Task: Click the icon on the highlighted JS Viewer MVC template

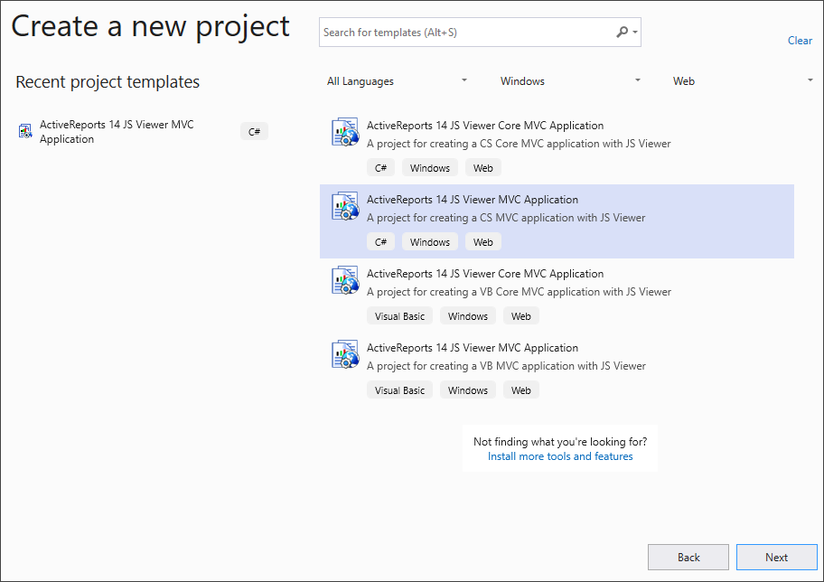Action: coord(344,205)
